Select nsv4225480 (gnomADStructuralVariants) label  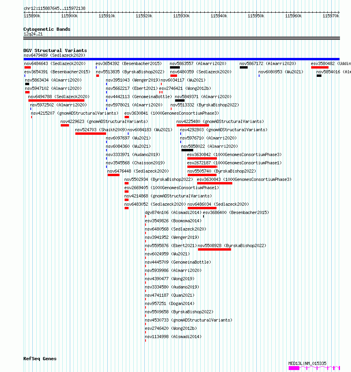pos(220,122)
